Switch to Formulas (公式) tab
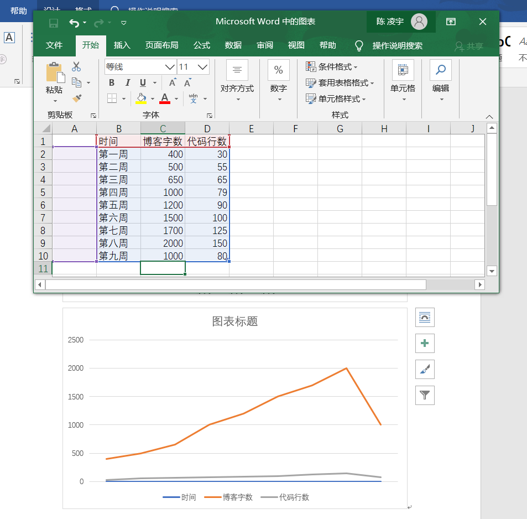527x519 pixels. [x=202, y=45]
